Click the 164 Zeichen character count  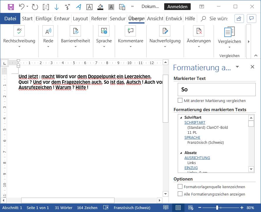(87, 208)
